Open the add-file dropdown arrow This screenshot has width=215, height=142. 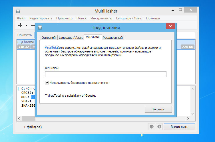click(x=26, y=25)
